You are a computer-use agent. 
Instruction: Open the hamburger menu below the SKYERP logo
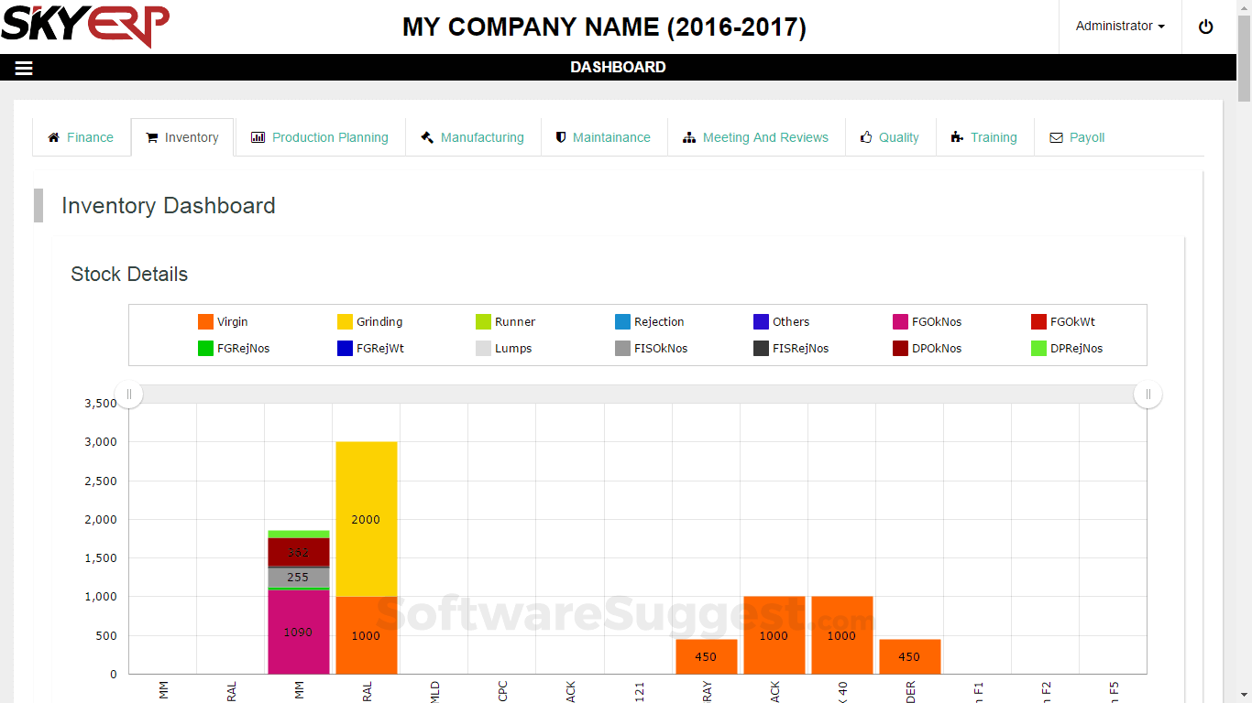point(23,67)
